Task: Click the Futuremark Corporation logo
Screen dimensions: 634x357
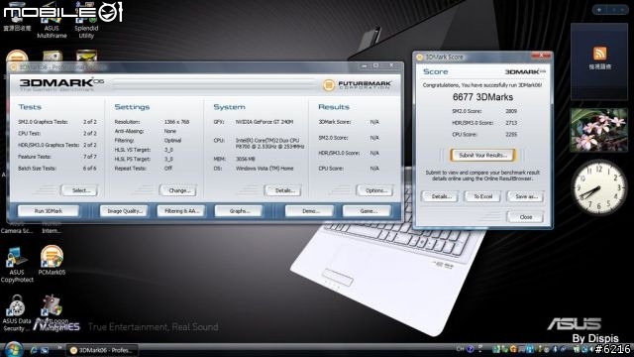Action: (357, 85)
